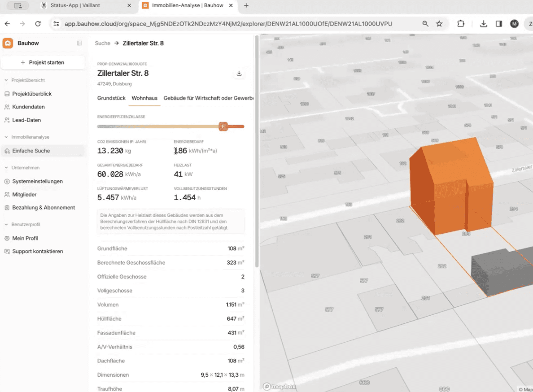Click the energy efficiency gradient bar
533x392 pixels.
170,126
